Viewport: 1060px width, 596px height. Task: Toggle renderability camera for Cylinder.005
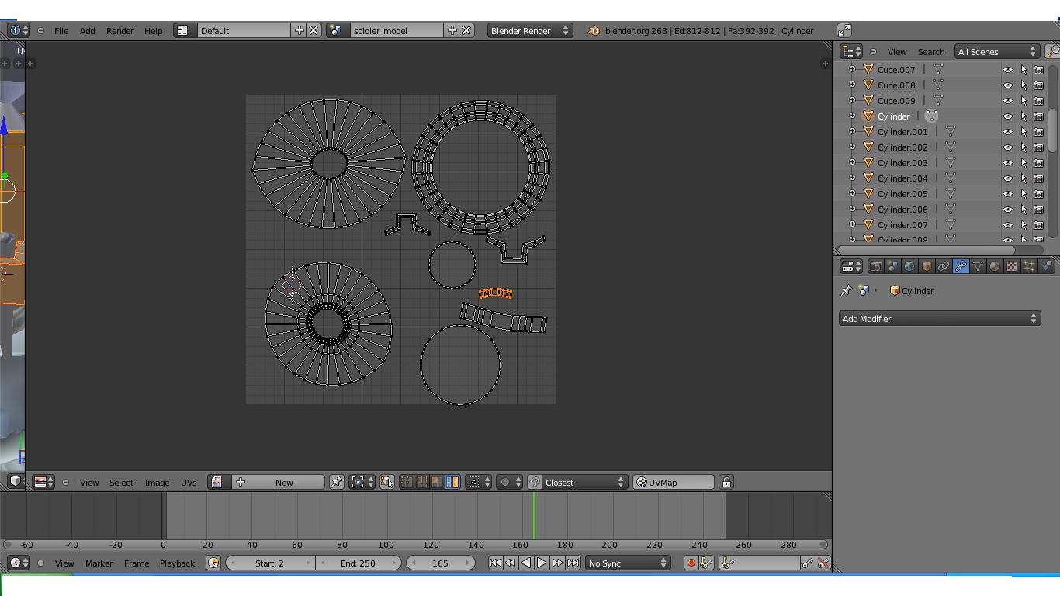(x=1038, y=194)
